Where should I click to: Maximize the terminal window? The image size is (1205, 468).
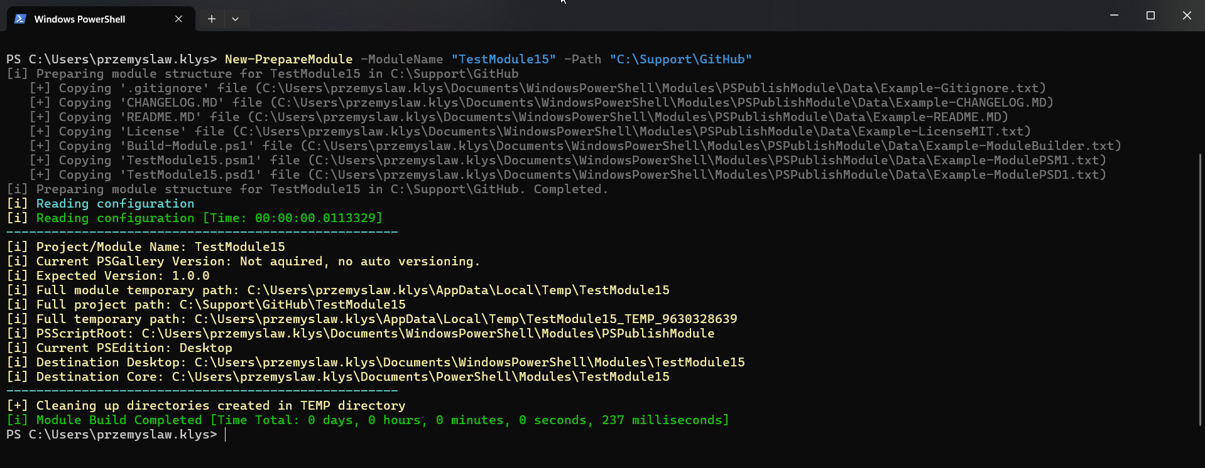tap(1150, 15)
